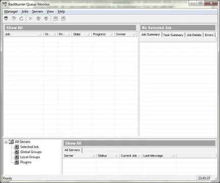Sort by the Job column header
Screen dimensions: 220x183
click(23, 34)
